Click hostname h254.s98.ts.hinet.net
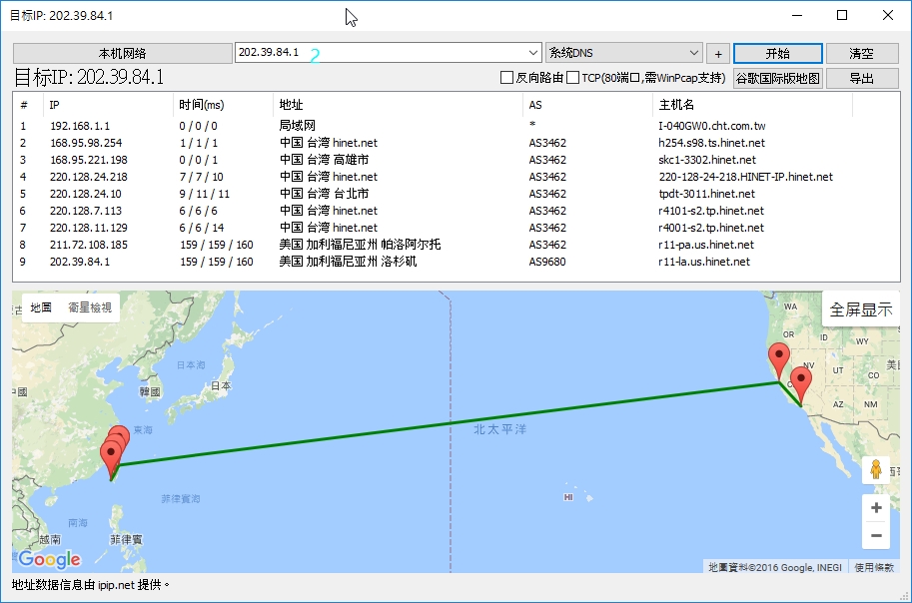Viewport: 912px width, 603px height. click(712, 143)
